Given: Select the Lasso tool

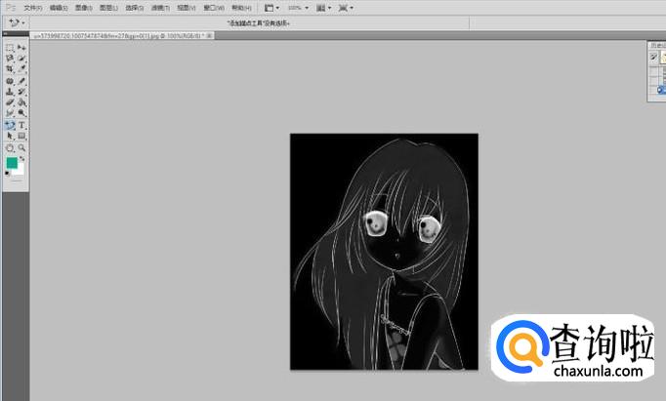Looking at the screenshot, I should [x=10, y=58].
